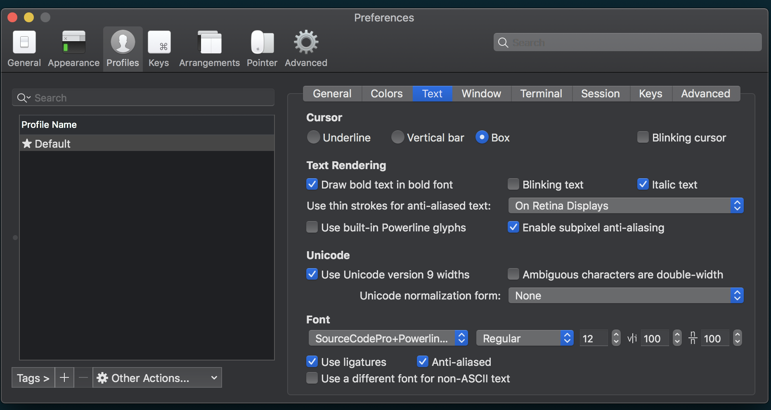Uncheck Draw bold text in bold font
Image resolution: width=771 pixels, height=410 pixels.
312,184
